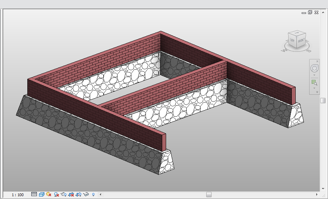Click the top face of the ViewCube
328x199 pixels.
[x=297, y=33]
